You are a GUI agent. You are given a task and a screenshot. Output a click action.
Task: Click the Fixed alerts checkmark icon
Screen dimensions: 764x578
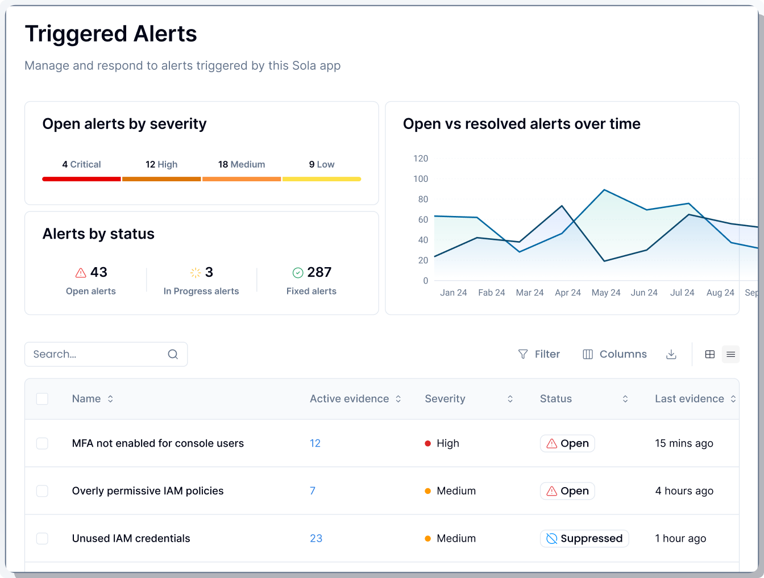pyautogui.click(x=297, y=273)
